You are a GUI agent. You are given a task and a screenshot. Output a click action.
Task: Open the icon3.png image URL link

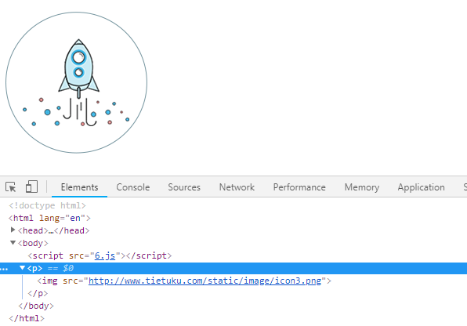point(205,281)
